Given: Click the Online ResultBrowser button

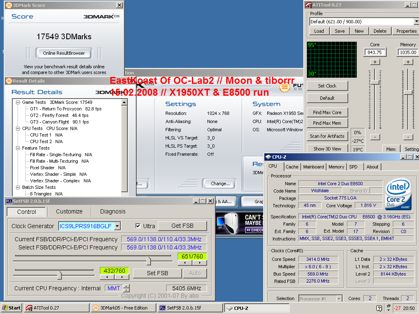Looking at the screenshot, I should [64, 53].
